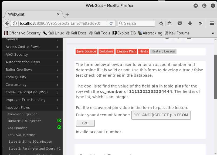Viewport: 217px width, 155px height.
Task: Click the page vertical scrollbar thumb
Action: 215,77
